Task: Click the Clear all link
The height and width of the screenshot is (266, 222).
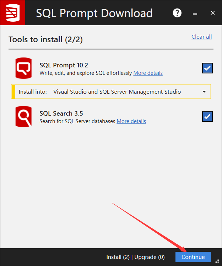Action: click(201, 37)
